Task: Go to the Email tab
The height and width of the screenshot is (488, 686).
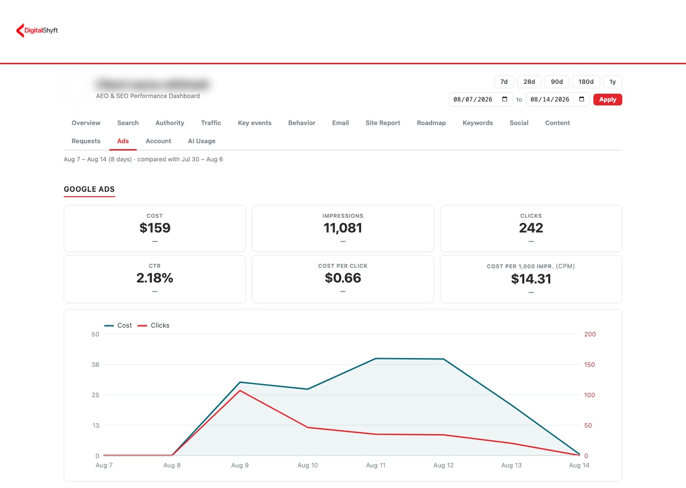Action: [341, 123]
